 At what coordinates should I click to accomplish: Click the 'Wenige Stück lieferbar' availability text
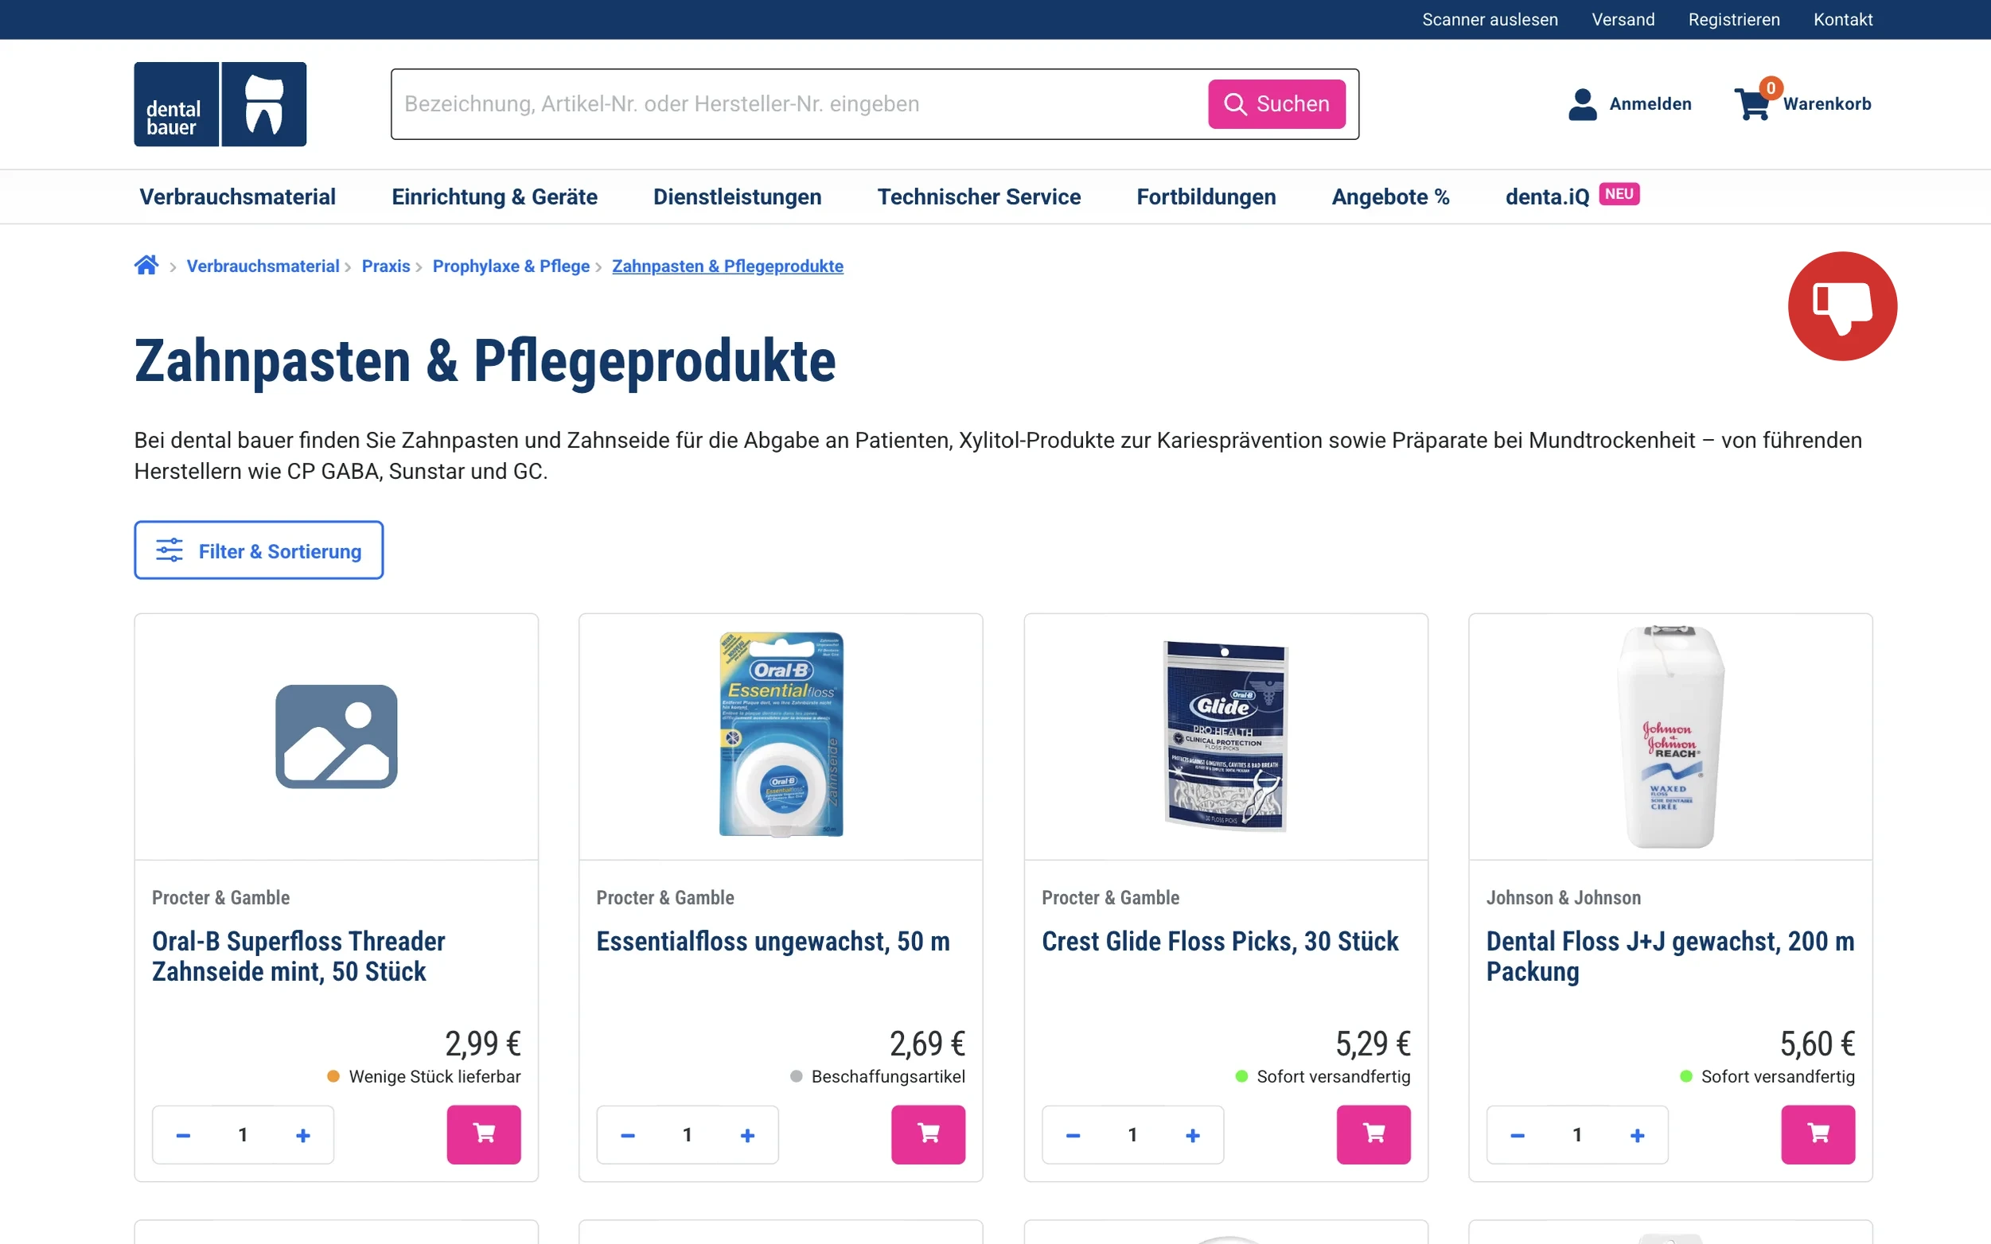(434, 1076)
